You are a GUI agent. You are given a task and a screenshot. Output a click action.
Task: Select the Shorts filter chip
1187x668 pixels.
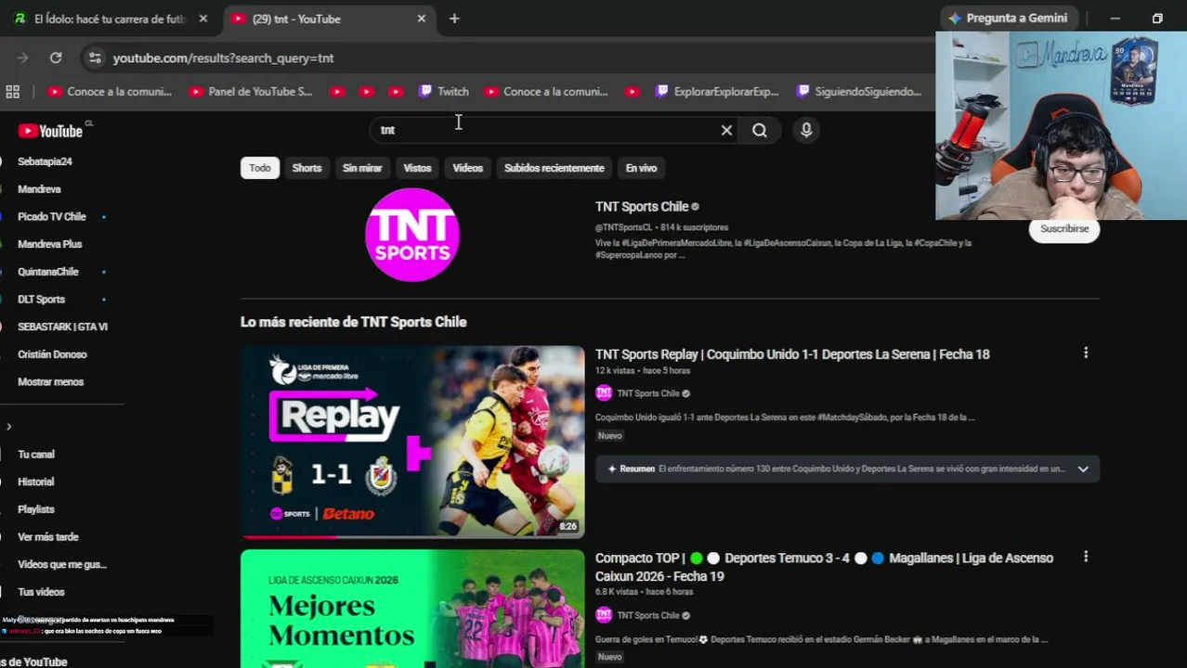coord(307,168)
